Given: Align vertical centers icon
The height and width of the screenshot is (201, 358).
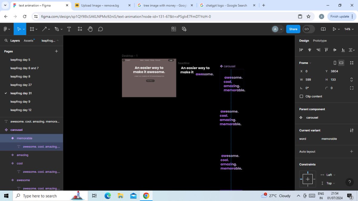Looking at the screenshot, I should (x=335, y=50).
